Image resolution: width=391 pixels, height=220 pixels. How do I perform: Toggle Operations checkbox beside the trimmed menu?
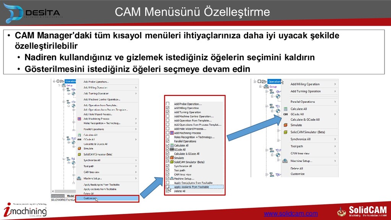point(259,81)
